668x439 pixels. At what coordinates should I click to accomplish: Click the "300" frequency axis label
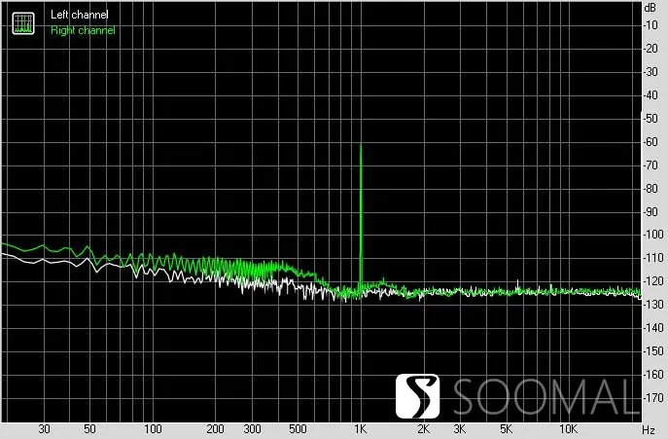point(252,429)
